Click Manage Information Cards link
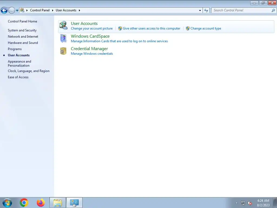This screenshot has width=277, height=208. click(x=119, y=41)
